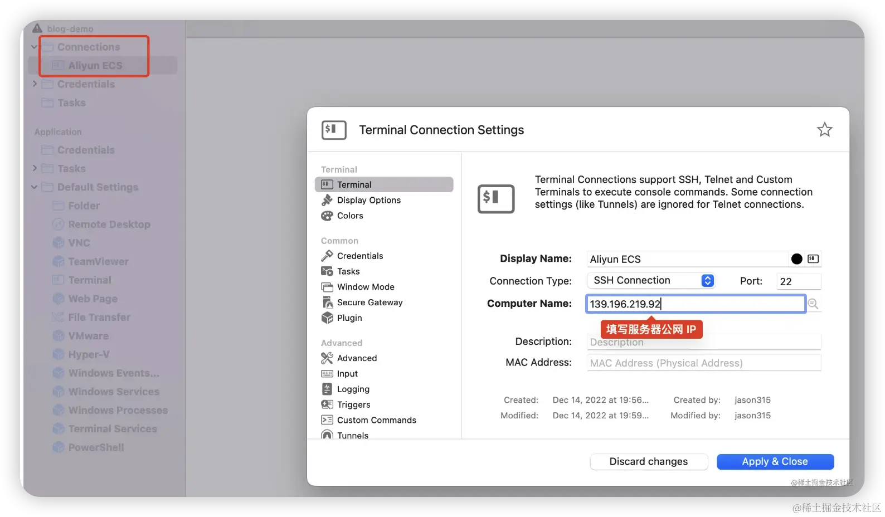Collapse the Connections folder chevron
The height and width of the screenshot is (517, 885).
[35, 47]
